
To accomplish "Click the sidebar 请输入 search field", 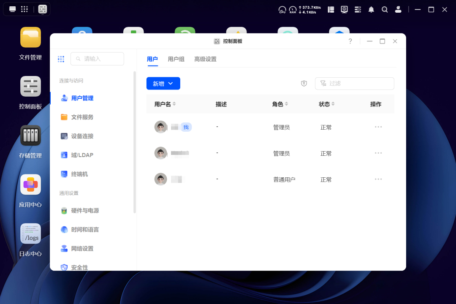I will click(x=98, y=59).
